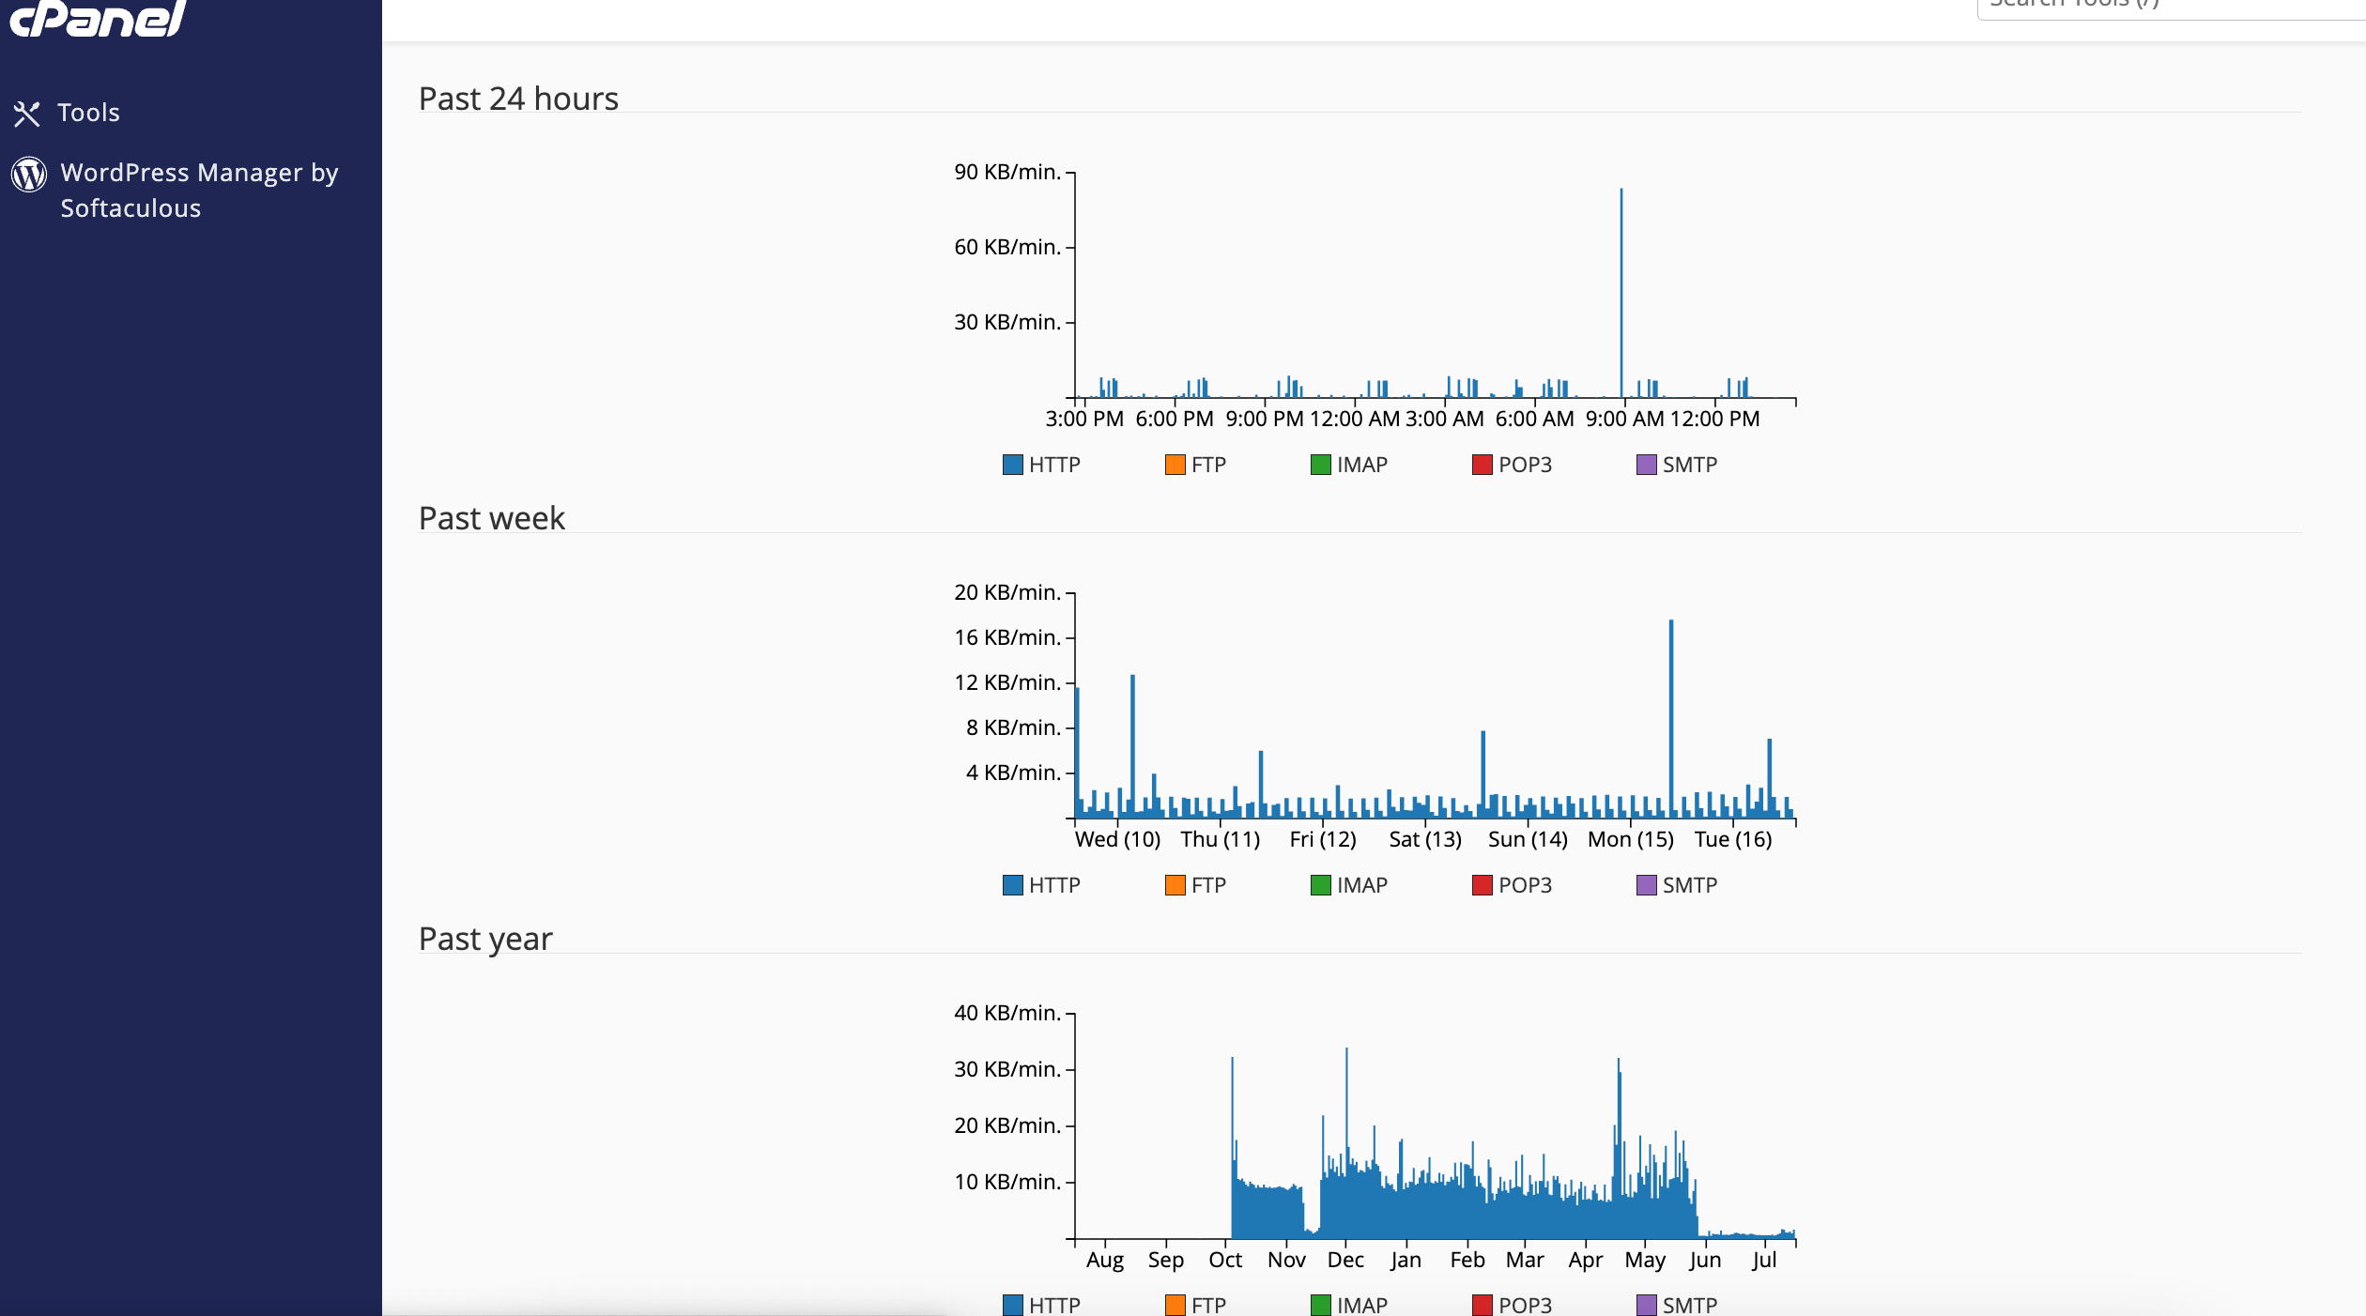Viewport: 2366px width, 1316px height.
Task: Click SMTP purple swatch in Past week legend
Action: pyautogui.click(x=1647, y=885)
